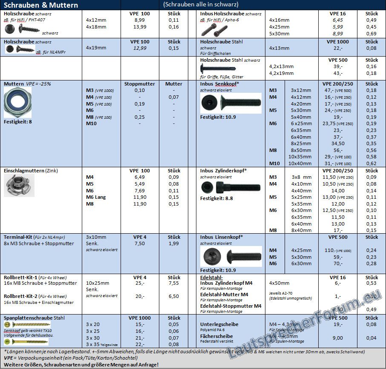Click the '9,00' Fächerscheibe price
386x369 pixels.
(338, 338)
